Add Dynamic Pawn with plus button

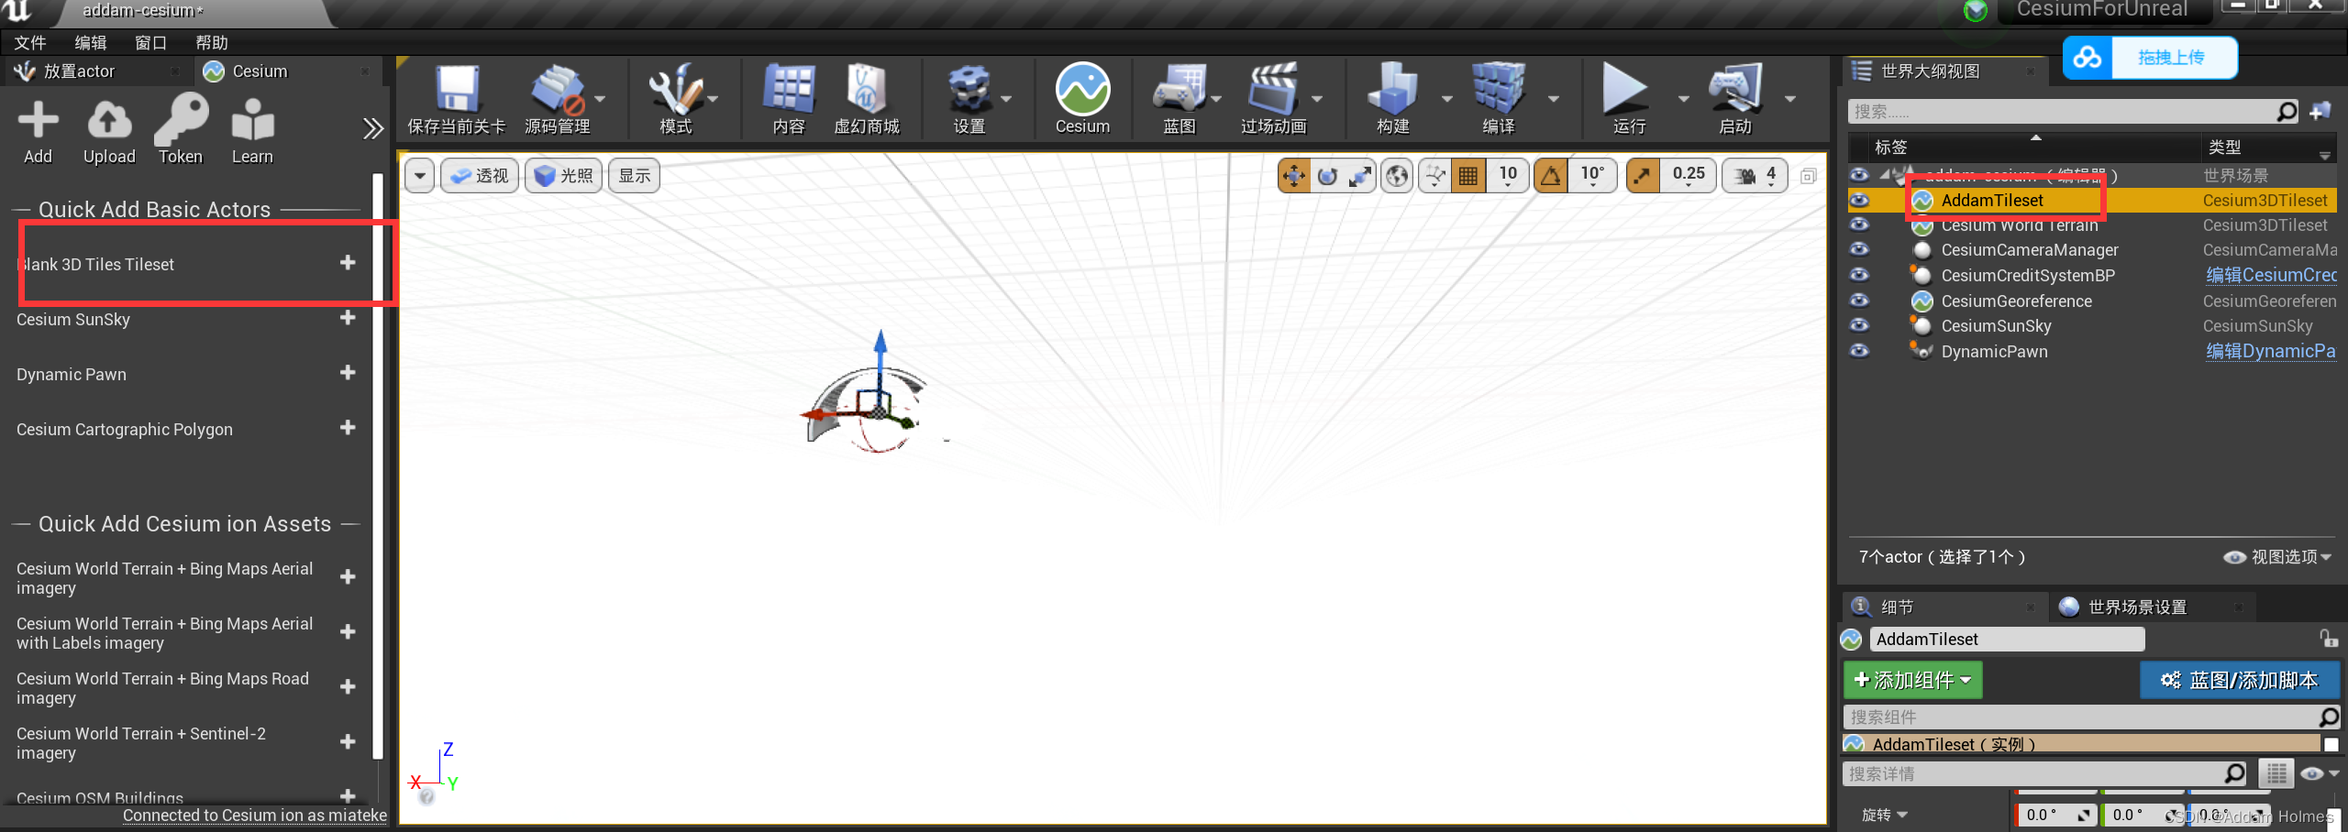coord(348,373)
